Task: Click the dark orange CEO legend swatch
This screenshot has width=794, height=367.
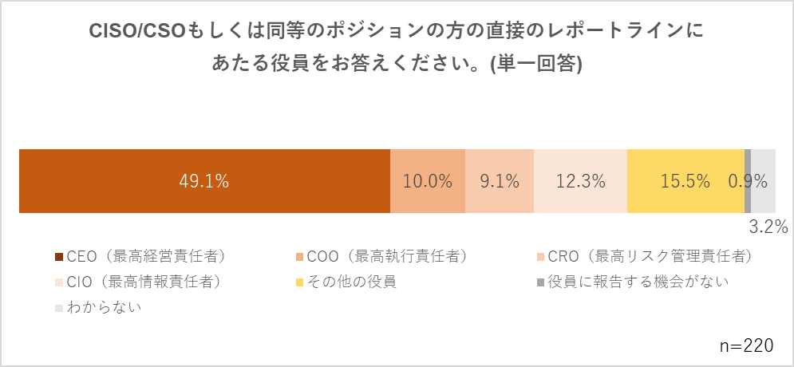Action: (x=59, y=257)
